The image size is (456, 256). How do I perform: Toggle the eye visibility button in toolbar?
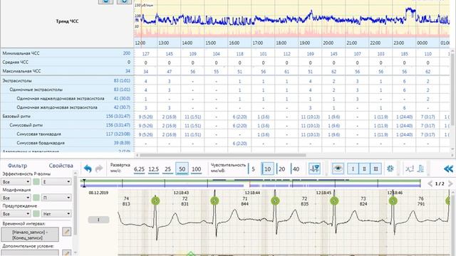pos(338,169)
